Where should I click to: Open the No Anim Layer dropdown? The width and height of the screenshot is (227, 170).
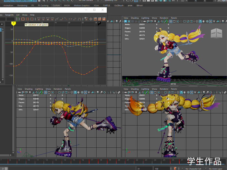click(216, 169)
